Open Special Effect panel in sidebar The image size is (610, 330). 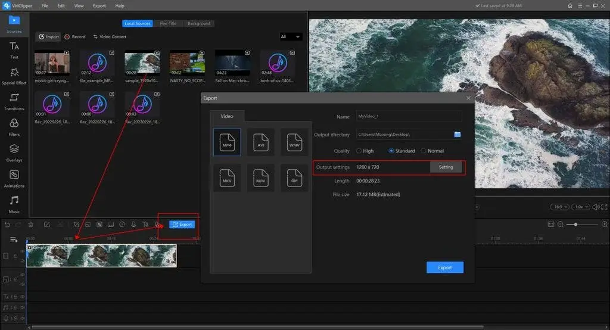coord(14,76)
